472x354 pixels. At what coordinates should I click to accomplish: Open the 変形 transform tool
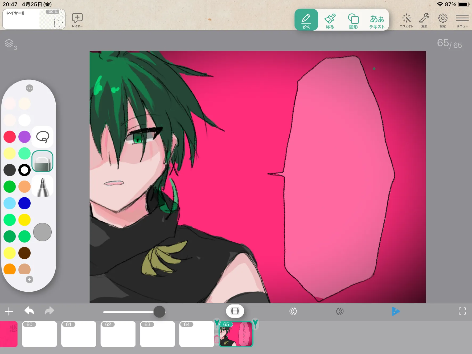pos(424,20)
